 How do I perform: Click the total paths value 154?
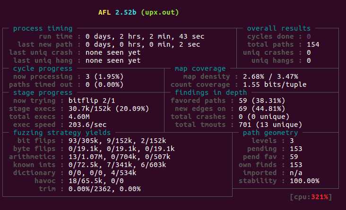click(x=312, y=44)
